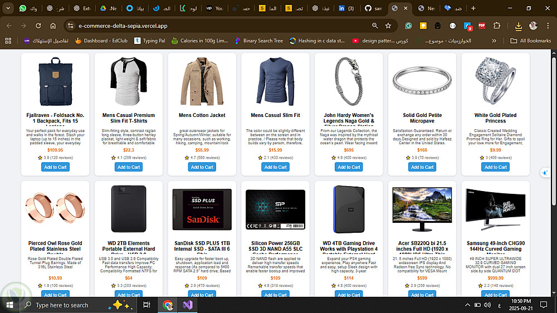Open the Chrome profile avatar
This screenshot has height=313, width=557.
[x=533, y=26]
